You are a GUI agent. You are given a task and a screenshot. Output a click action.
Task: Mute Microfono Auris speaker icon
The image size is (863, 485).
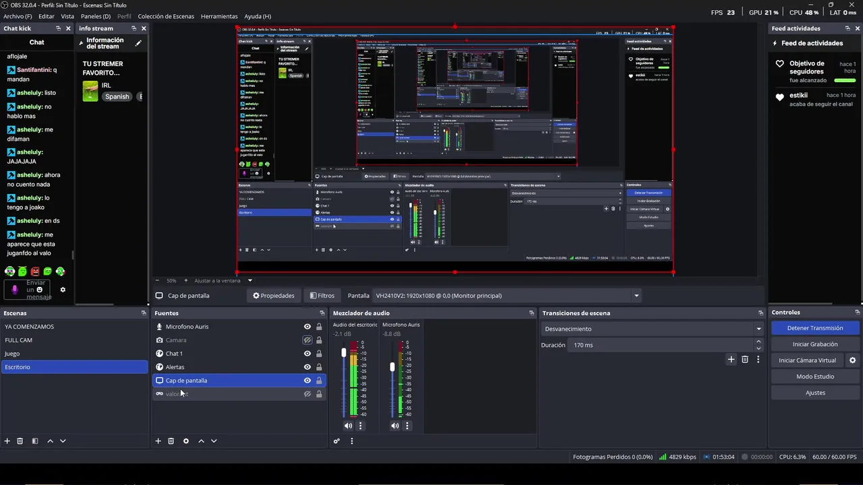tap(394, 426)
